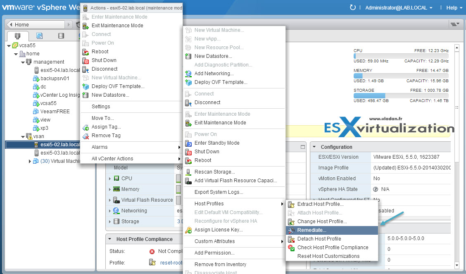Image resolution: width=466 pixels, height=274 pixels.
Task: Go back using the Home button
Action: point(36,25)
